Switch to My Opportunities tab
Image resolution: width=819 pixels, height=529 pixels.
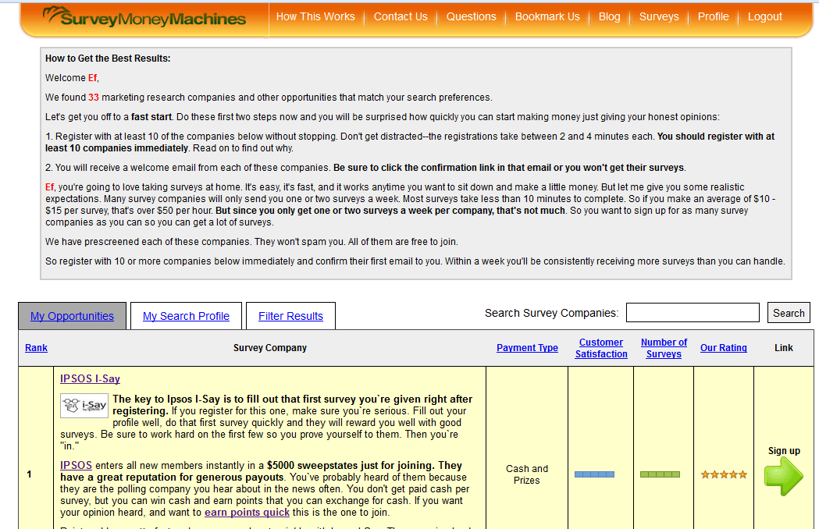click(72, 316)
